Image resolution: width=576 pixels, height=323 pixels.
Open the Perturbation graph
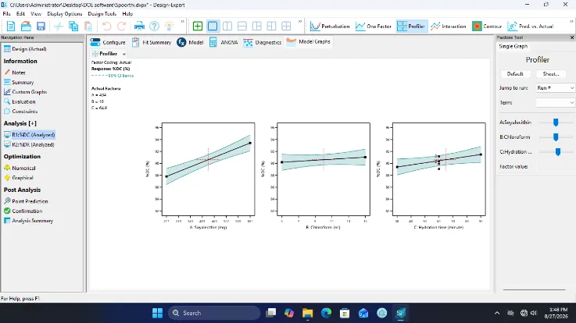(330, 26)
